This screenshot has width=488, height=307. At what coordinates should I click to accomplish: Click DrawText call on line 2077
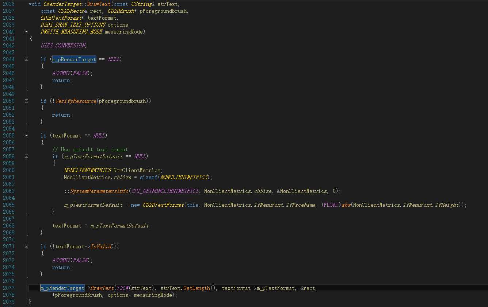pos(102,288)
